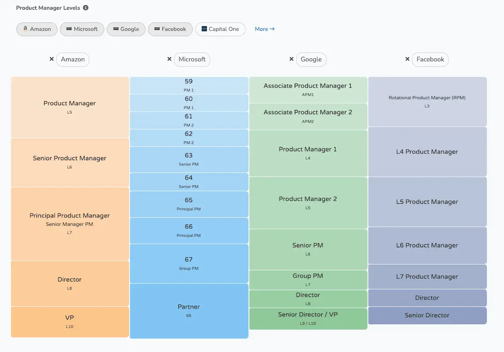
Task: Click the Capital One logo icon
Action: [x=204, y=29]
